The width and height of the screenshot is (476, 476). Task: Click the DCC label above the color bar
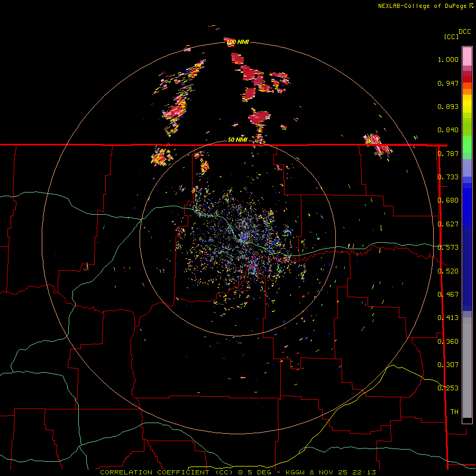[465, 32]
